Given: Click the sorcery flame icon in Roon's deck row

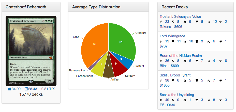Looking at the screenshot, I should tap(185, 61).
